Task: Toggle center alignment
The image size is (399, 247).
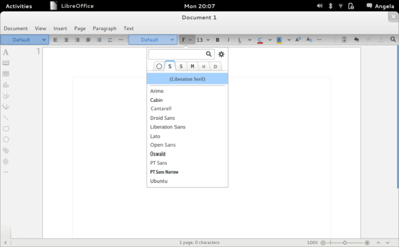Action: (66, 40)
